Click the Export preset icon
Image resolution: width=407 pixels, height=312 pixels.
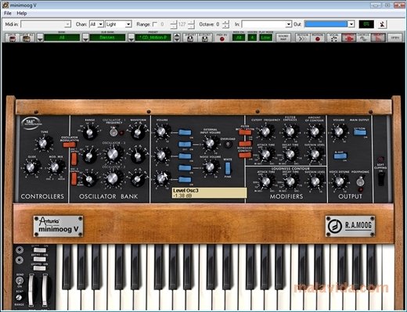click(204, 38)
